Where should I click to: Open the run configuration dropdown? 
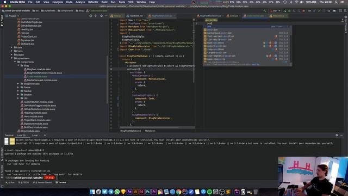pos(275,11)
